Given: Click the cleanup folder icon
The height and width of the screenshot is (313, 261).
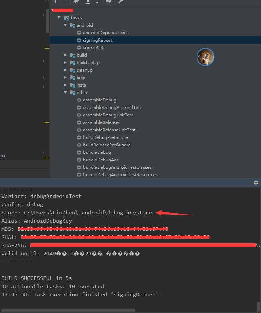Looking at the screenshot, I should (73, 70).
